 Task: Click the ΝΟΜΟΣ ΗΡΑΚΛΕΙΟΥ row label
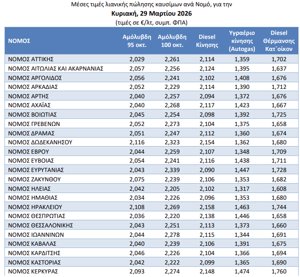tap(35, 206)
